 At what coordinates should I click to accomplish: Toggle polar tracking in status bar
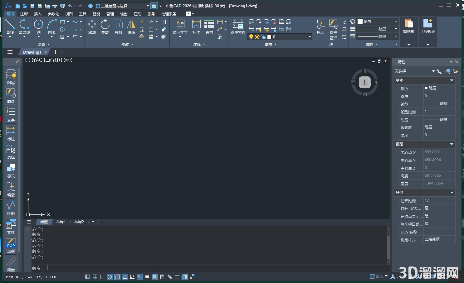[x=110, y=277]
